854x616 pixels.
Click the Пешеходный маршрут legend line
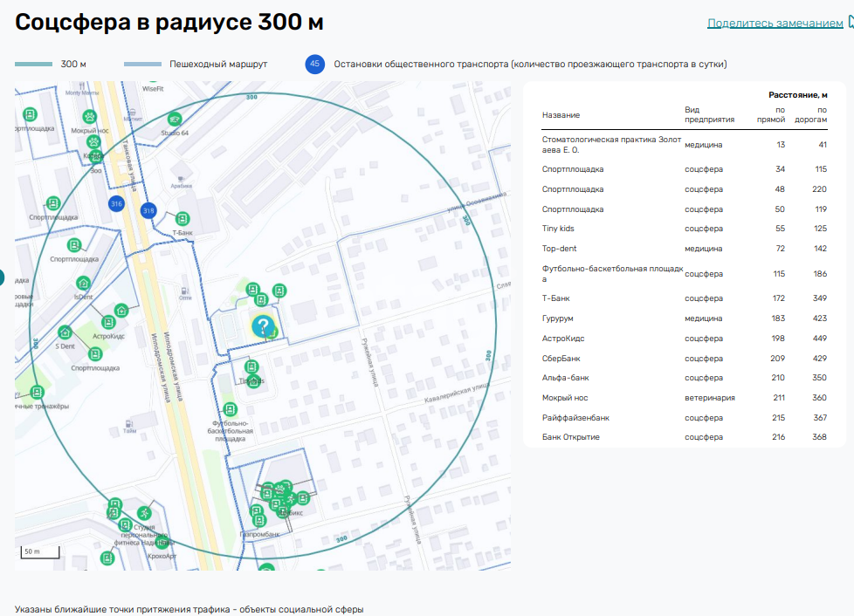tap(142, 65)
